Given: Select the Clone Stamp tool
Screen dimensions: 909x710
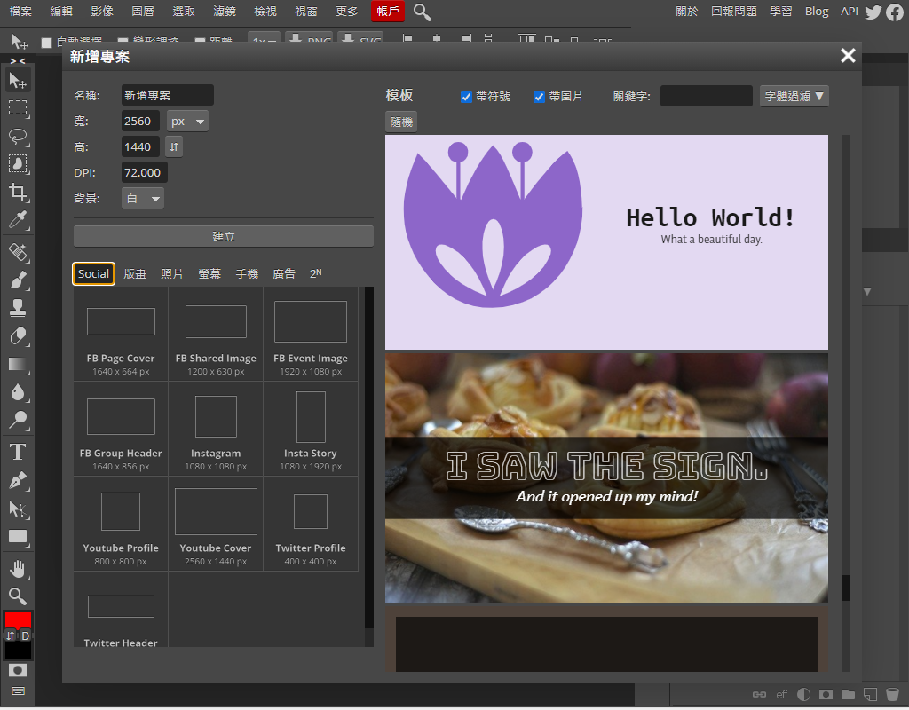Looking at the screenshot, I should click(x=18, y=308).
